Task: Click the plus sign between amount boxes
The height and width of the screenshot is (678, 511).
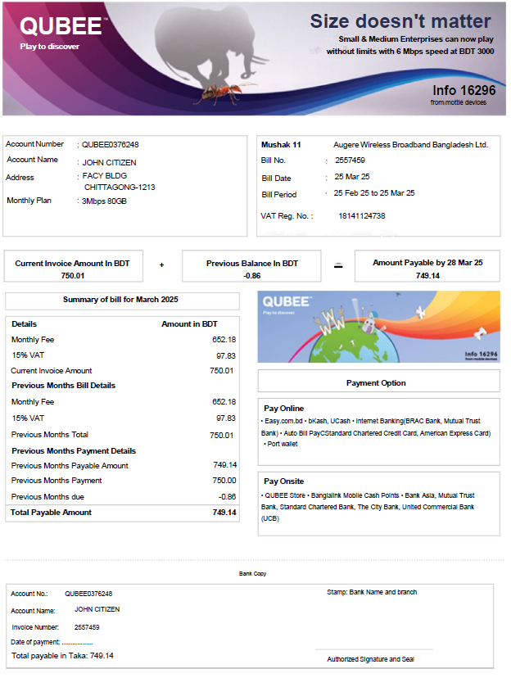Action: (x=161, y=264)
